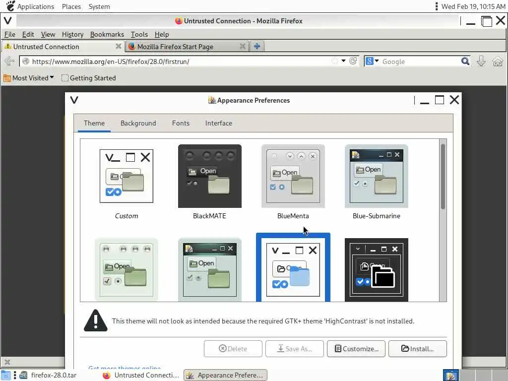Open Firefox downloads arrow icon
Viewport: 508px width, 381px height.
[x=481, y=61]
